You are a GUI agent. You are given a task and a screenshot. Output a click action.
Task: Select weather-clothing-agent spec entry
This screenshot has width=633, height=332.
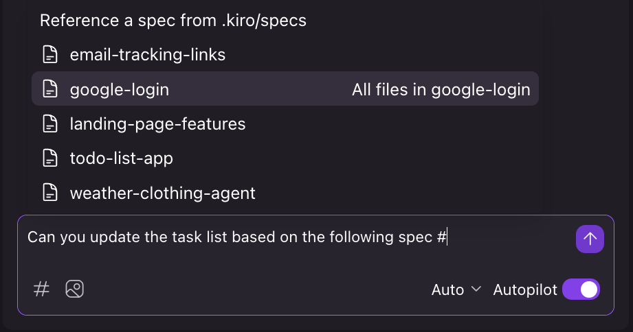[x=163, y=193]
